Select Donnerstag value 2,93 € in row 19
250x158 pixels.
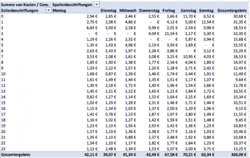click(x=154, y=126)
